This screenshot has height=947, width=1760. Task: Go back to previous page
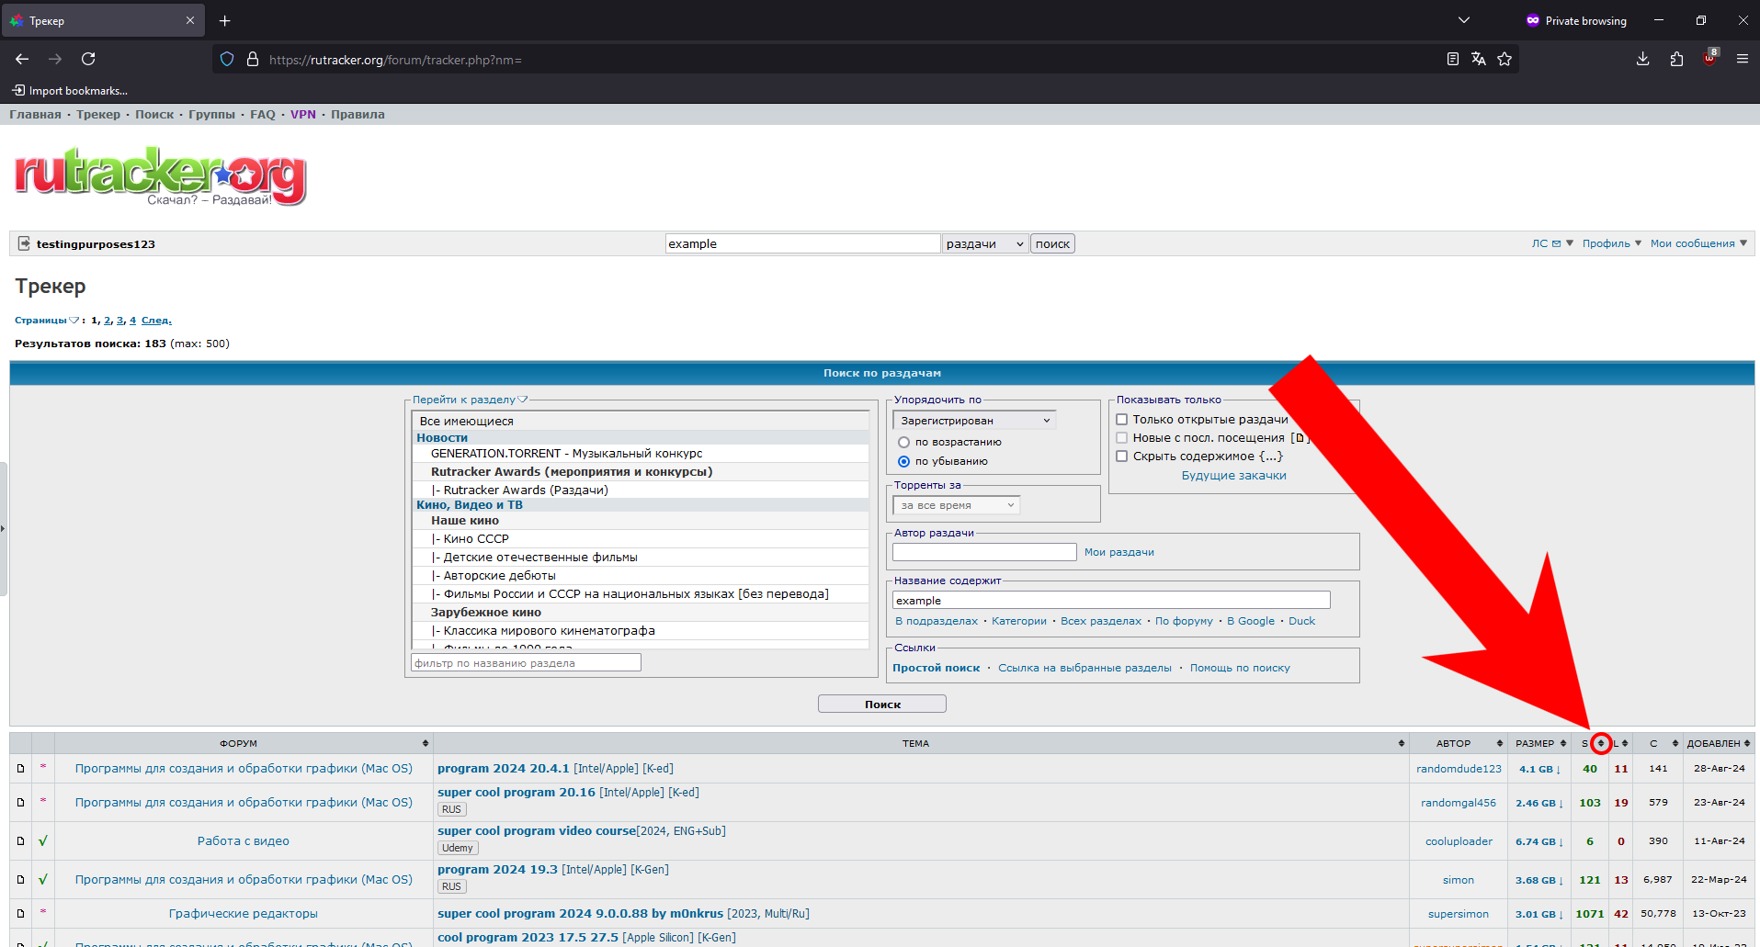tap(22, 59)
